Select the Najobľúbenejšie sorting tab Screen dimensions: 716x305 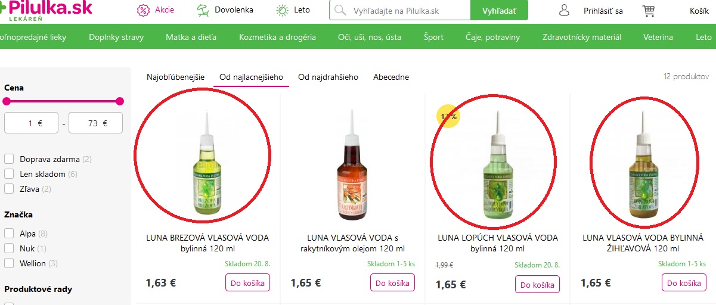(x=175, y=77)
